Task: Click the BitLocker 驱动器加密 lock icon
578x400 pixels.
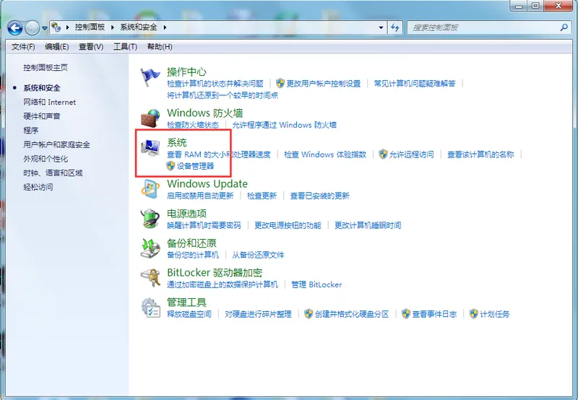Action: [x=150, y=278]
